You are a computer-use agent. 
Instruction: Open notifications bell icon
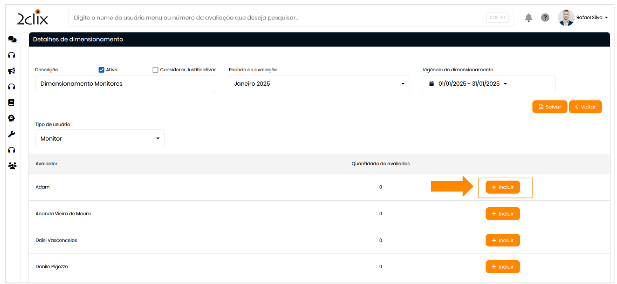(x=528, y=18)
